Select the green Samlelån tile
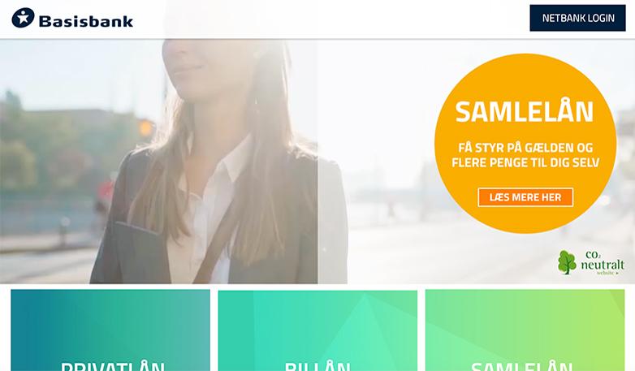This screenshot has width=635, height=371. click(525, 330)
